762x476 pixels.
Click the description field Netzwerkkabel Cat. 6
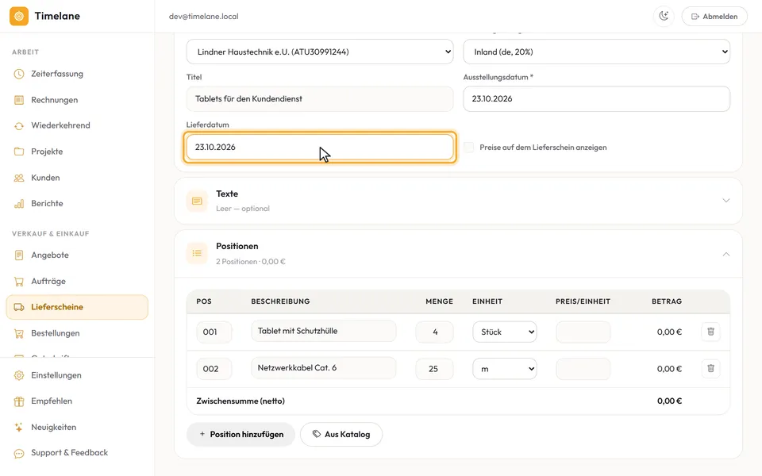[324, 367]
